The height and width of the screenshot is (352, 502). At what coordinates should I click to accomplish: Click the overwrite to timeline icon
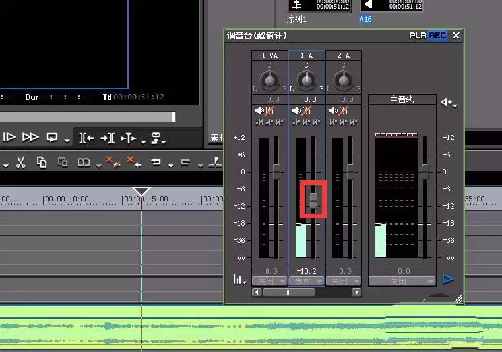(156, 138)
